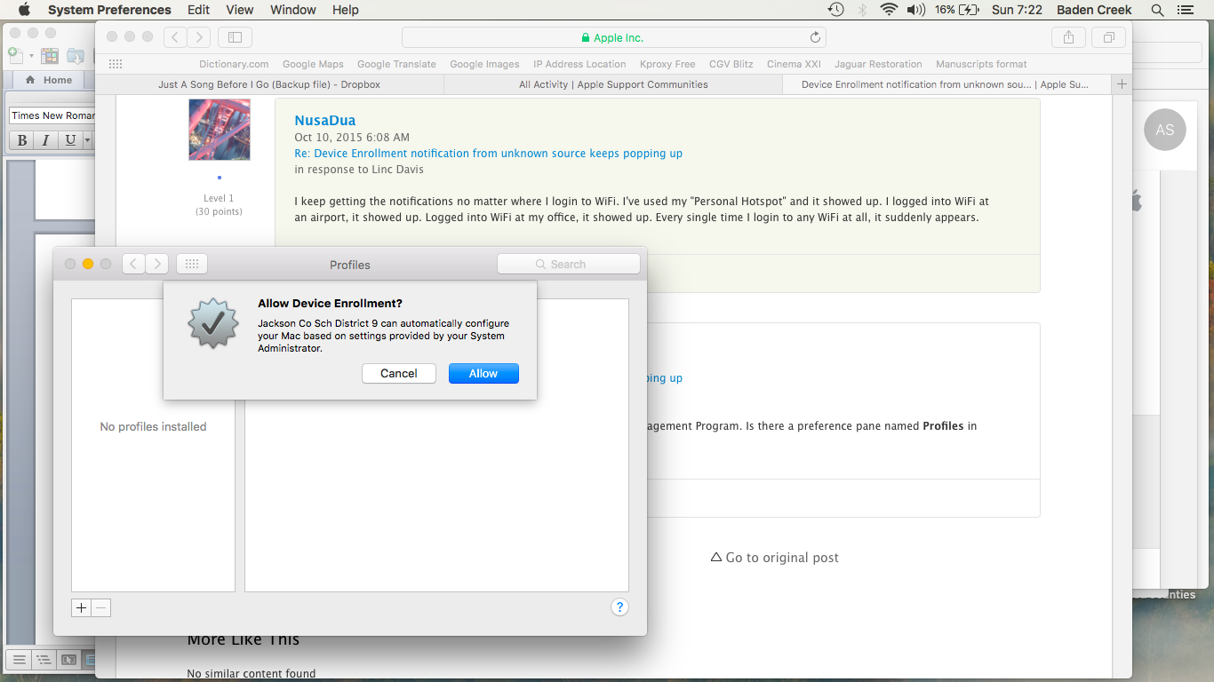Click NusaDua's avatar thumbnail

pyautogui.click(x=220, y=130)
